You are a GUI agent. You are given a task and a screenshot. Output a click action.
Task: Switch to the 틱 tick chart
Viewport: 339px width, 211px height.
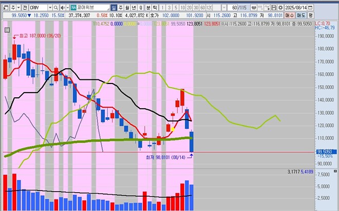click(x=155, y=8)
